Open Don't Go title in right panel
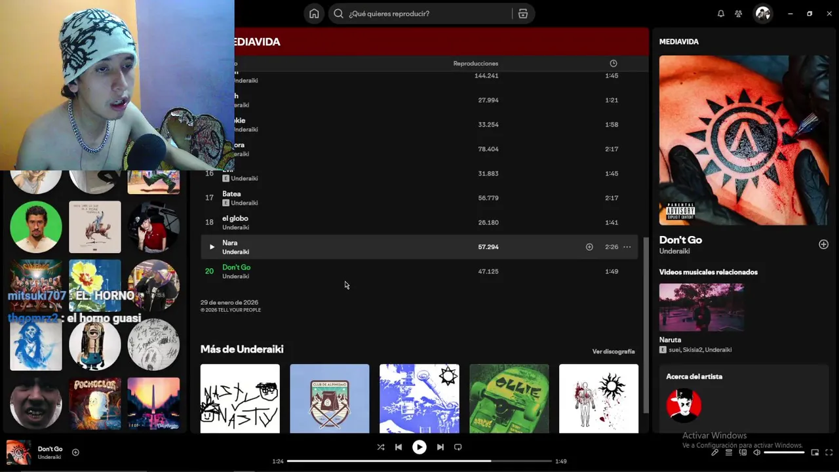Viewport: 839px width, 472px height. click(x=680, y=240)
